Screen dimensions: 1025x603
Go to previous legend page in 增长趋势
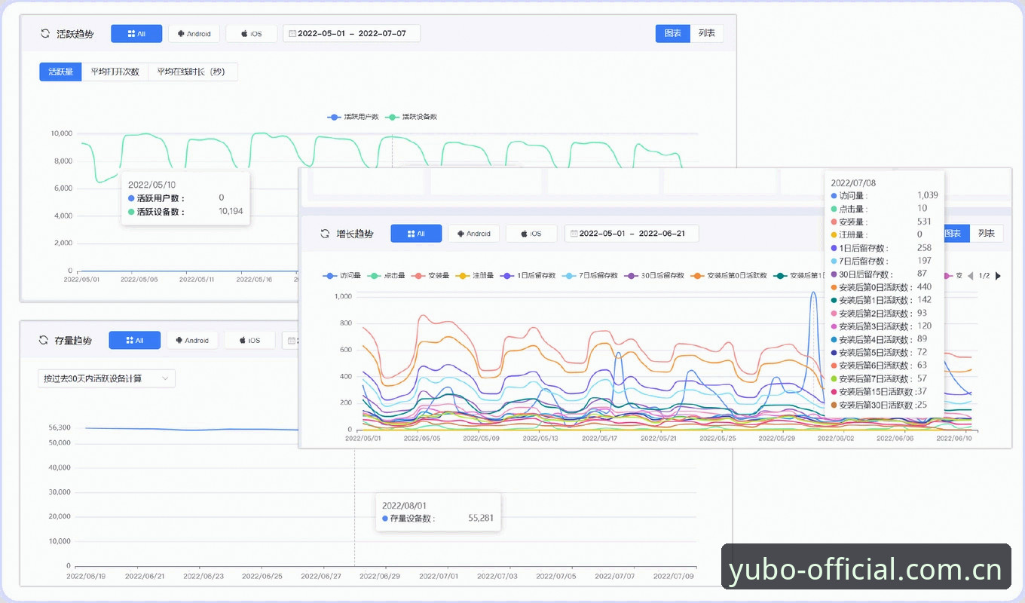click(x=970, y=276)
